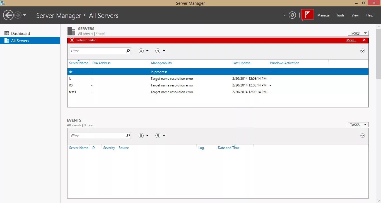
Task: Click RS row's Target name resolution error
Action: (x=172, y=85)
